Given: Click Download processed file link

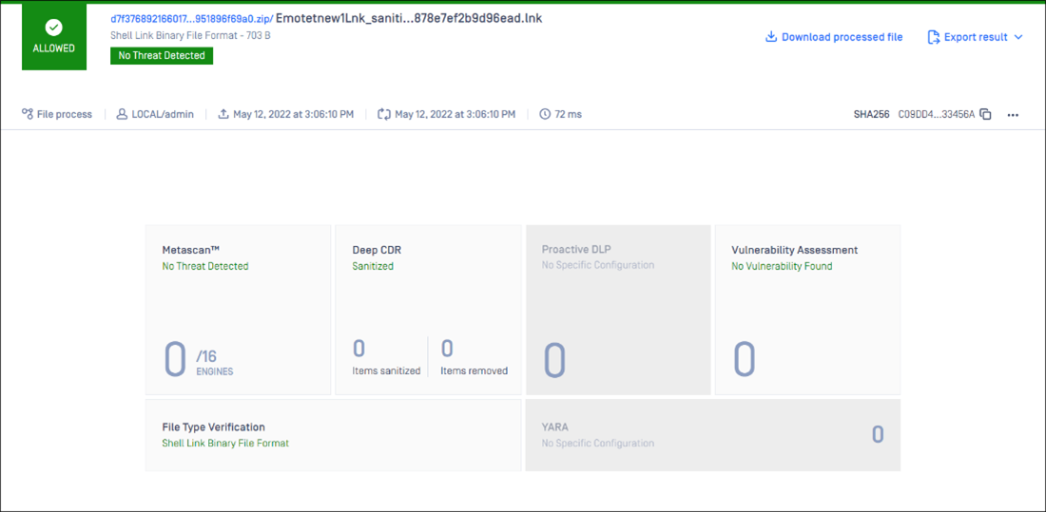Looking at the screenshot, I should pyautogui.click(x=842, y=37).
